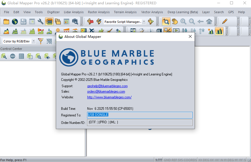Screen dimensions: 251x162
Task: Select the Pan hand tool
Action: click(x=175, y=22)
